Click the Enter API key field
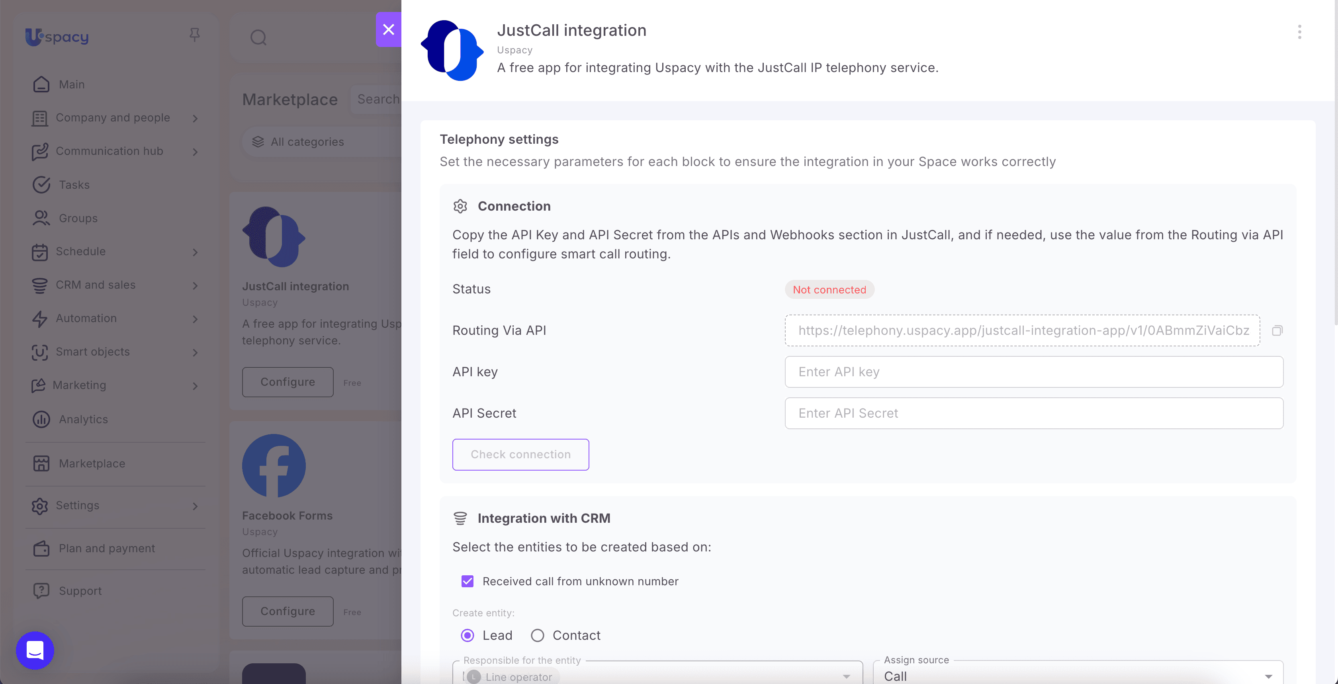Screen dimensions: 1338x684 pos(1034,372)
